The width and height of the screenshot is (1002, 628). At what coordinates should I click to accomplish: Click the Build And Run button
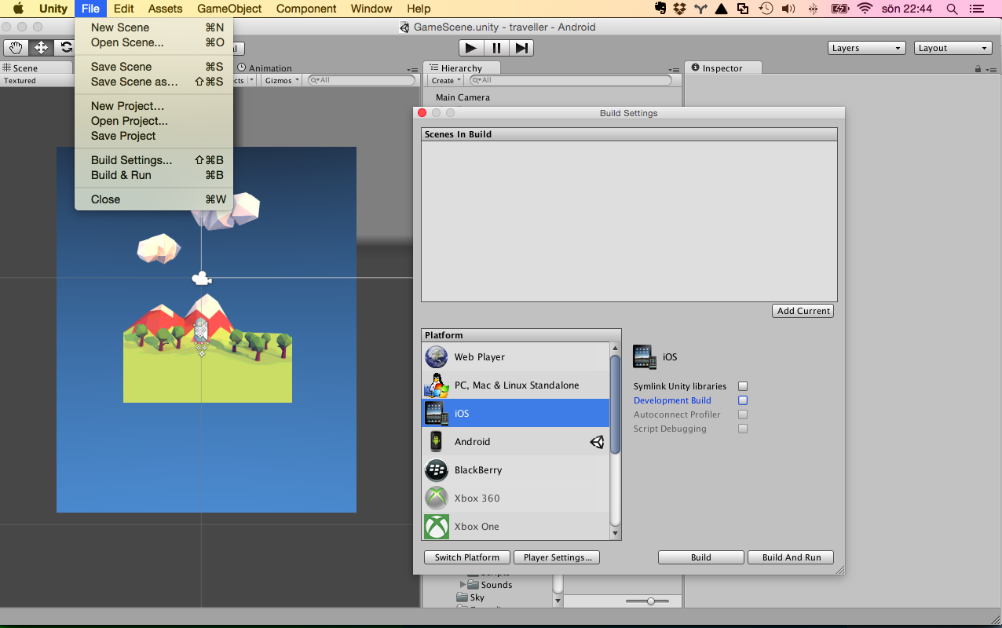[792, 557]
